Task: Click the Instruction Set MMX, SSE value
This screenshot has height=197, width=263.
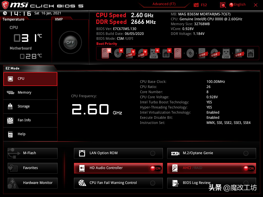Action: [x=228, y=123]
